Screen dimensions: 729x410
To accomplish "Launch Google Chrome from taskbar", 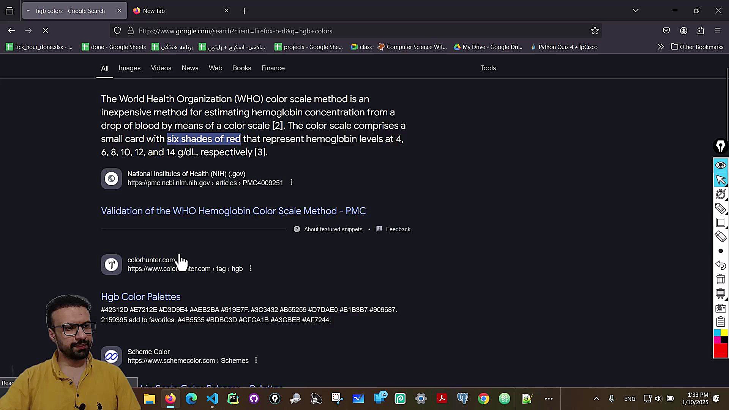I will 484,399.
